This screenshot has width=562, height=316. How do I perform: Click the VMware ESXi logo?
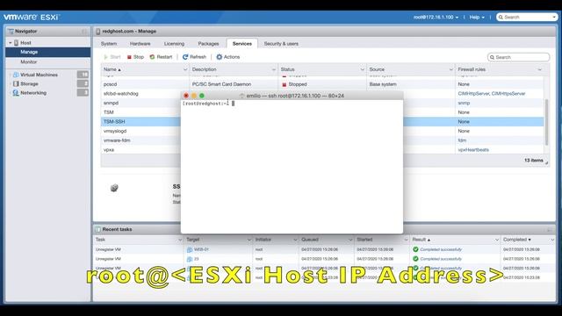32,18
